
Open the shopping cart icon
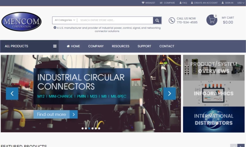pyautogui.click(x=212, y=20)
